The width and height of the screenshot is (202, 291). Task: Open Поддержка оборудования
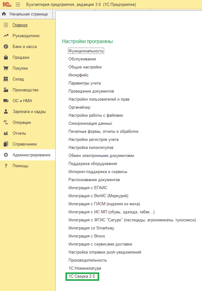(x=93, y=164)
